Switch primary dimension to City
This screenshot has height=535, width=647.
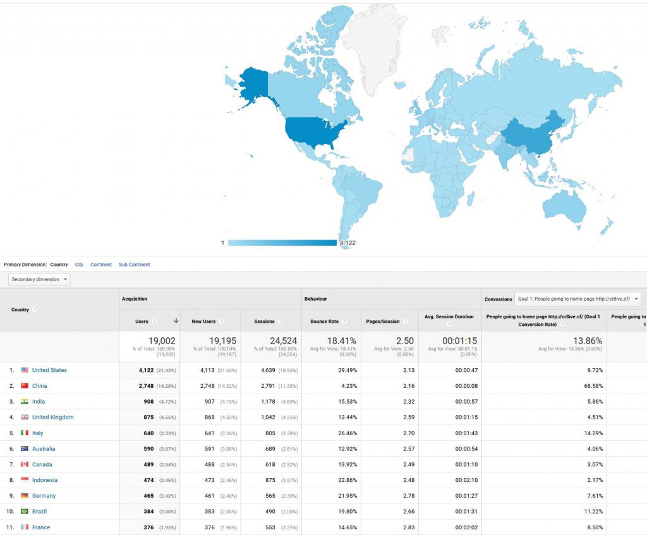[79, 265]
